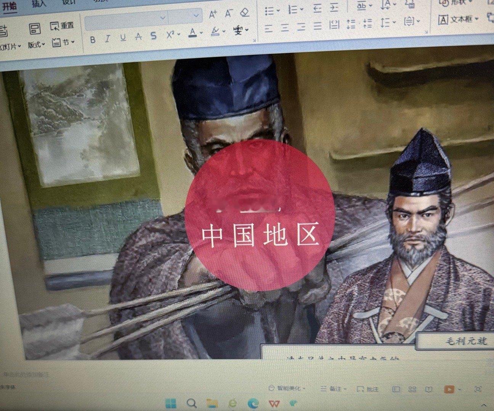
Task: Open File Explorer from taskbar
Action: tap(212, 404)
